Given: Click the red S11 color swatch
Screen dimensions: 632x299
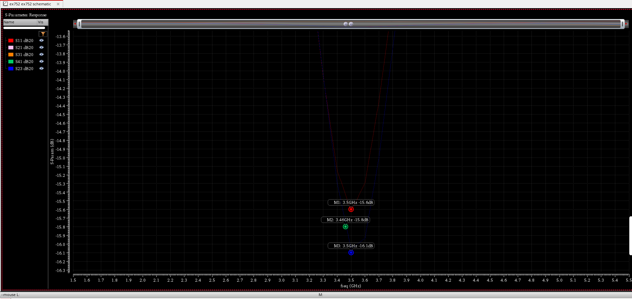Looking at the screenshot, I should (11, 40).
